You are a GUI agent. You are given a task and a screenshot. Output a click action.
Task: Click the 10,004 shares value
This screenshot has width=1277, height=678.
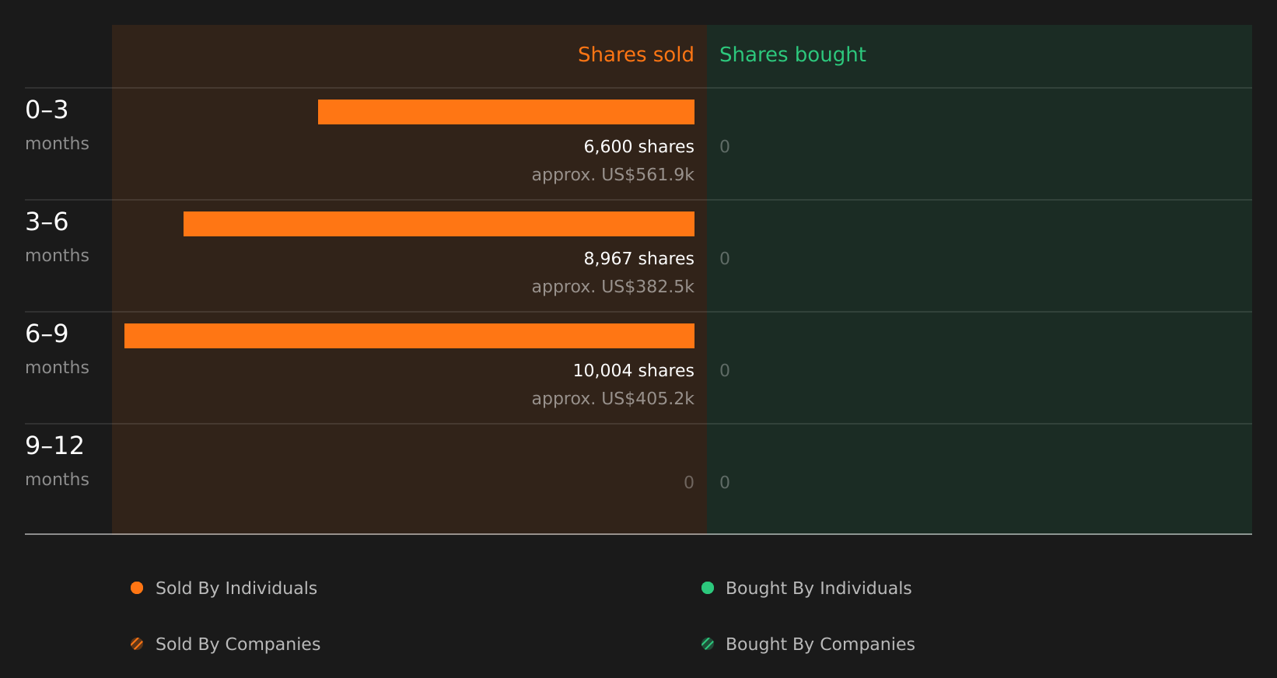click(x=633, y=370)
